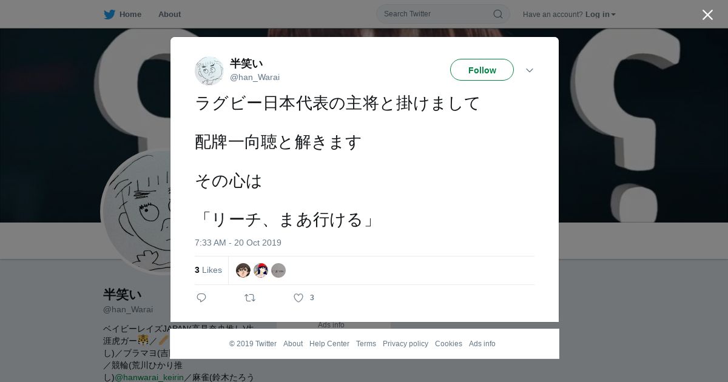
Task: Open the Privacy policy footer link
Action: (x=405, y=344)
